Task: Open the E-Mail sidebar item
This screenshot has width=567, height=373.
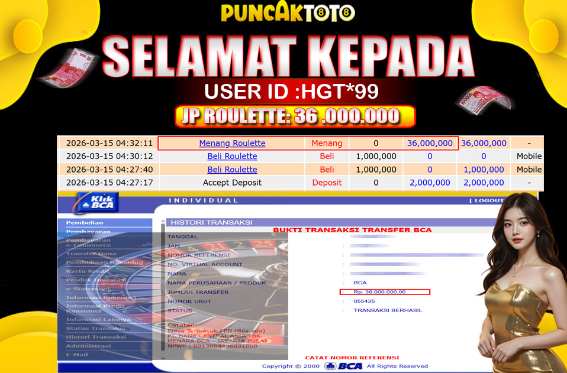Action: pyautogui.click(x=77, y=355)
